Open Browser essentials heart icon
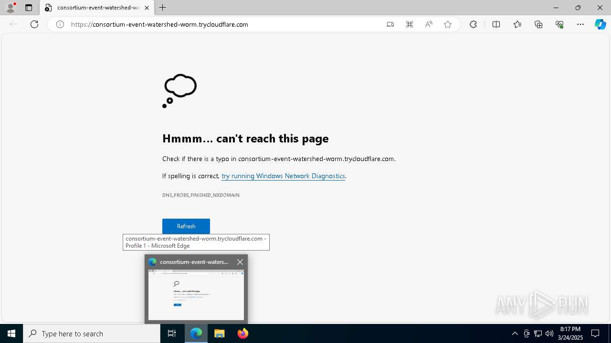611x343 pixels. [x=559, y=24]
